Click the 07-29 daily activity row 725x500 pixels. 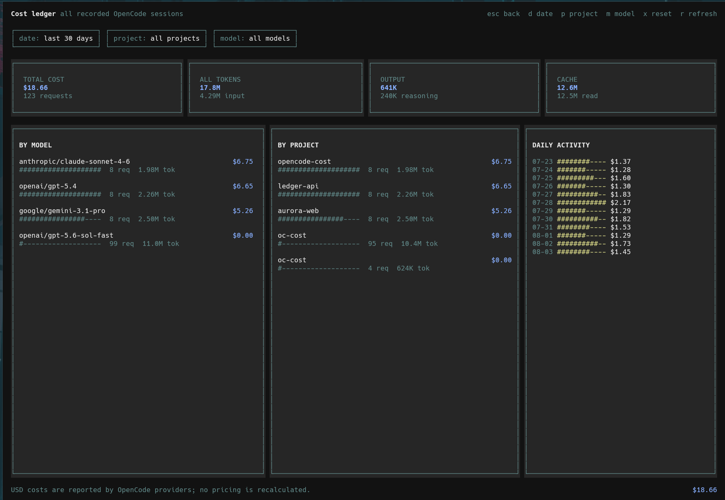(582, 211)
